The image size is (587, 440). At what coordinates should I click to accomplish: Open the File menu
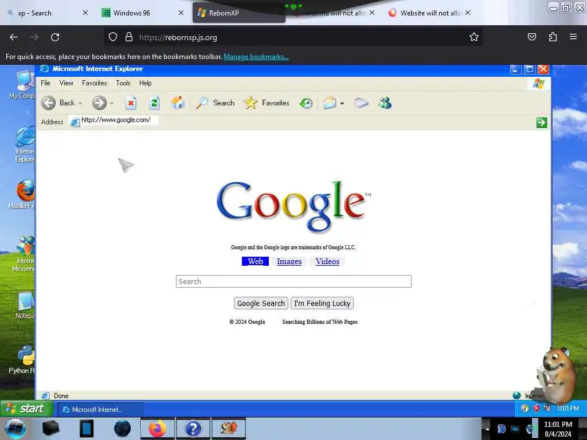coord(45,83)
